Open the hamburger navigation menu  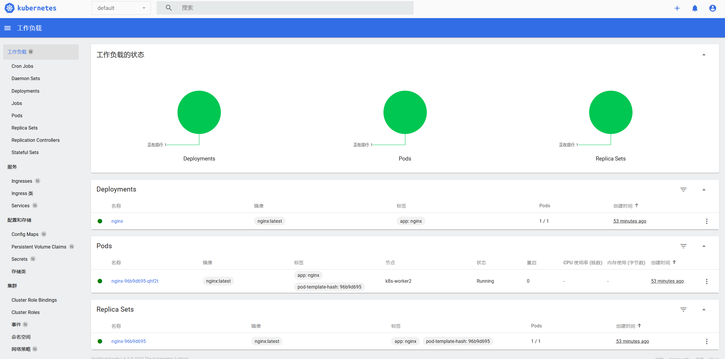8,28
